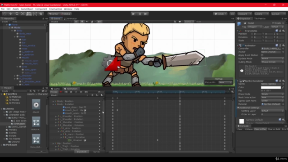
Task: Select the BURLY-M animator controller asset
Action: (x=36, y=122)
